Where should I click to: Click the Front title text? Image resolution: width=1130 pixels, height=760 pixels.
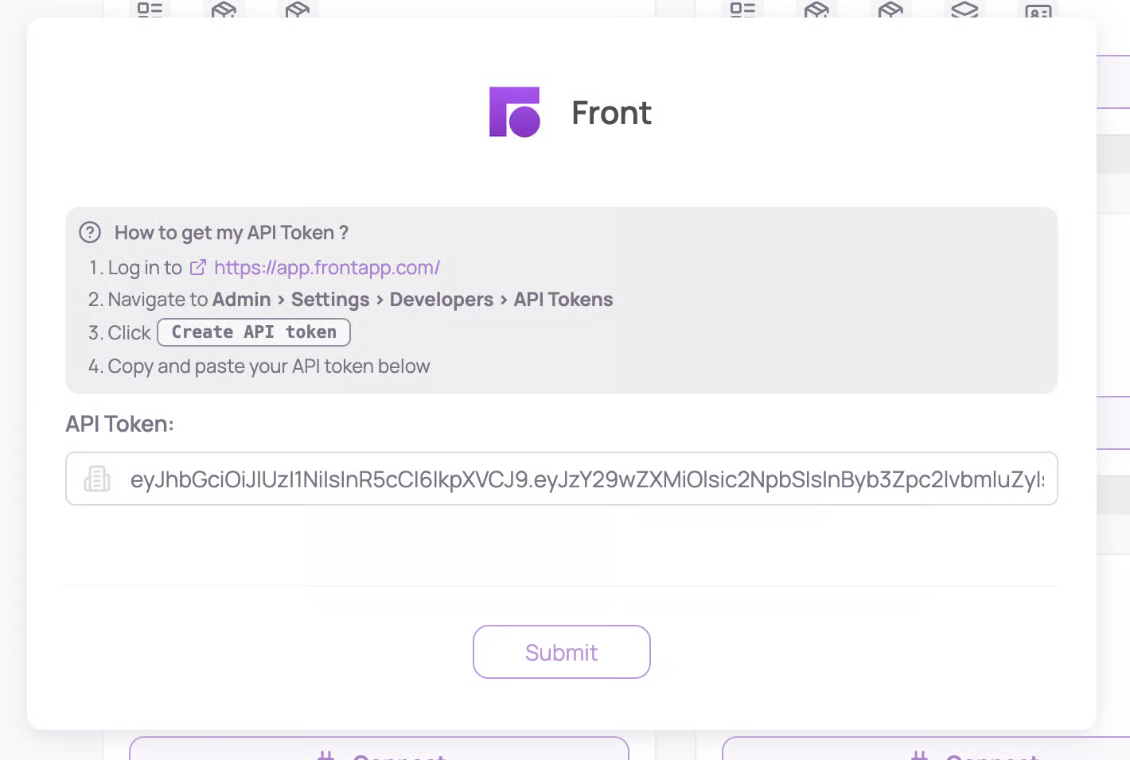point(611,113)
